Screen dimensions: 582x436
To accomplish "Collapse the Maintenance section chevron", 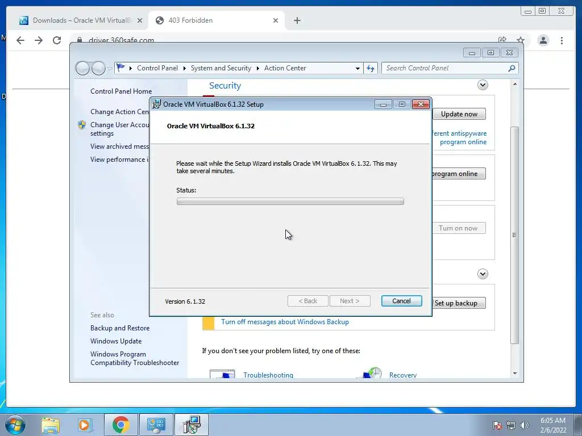I will pyautogui.click(x=483, y=274).
